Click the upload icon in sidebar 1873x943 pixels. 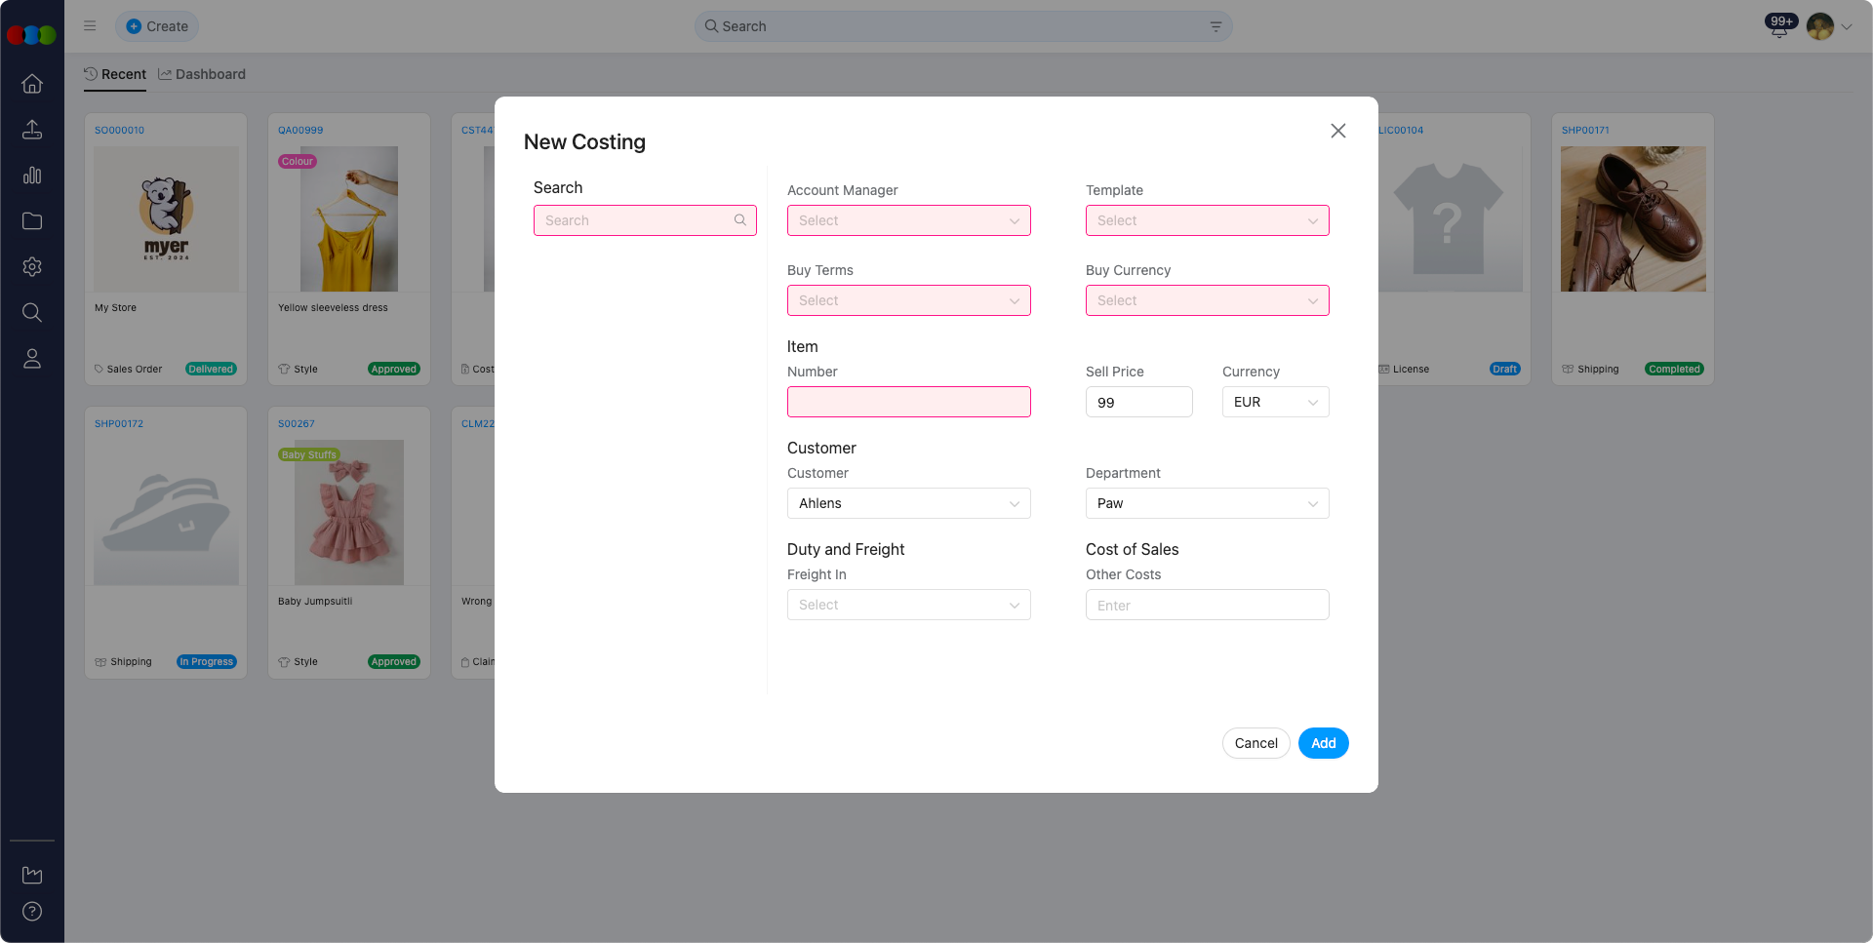[x=32, y=130]
